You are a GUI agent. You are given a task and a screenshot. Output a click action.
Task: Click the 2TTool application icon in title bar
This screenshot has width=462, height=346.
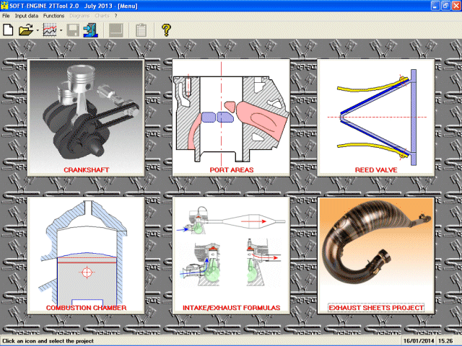coord(4,6)
